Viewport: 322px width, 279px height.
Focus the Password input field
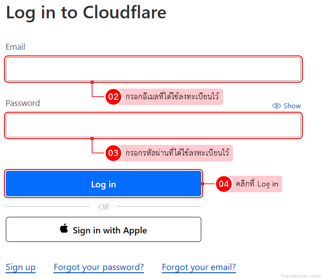tap(153, 126)
